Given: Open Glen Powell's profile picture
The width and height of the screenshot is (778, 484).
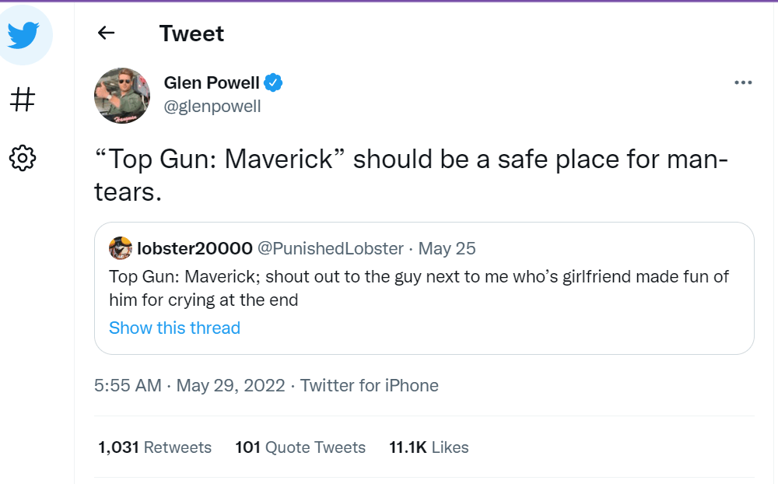Looking at the screenshot, I should pos(122,95).
